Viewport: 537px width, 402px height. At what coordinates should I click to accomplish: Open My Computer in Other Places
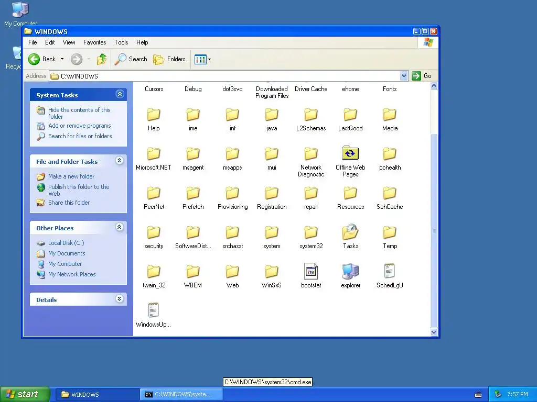65,264
